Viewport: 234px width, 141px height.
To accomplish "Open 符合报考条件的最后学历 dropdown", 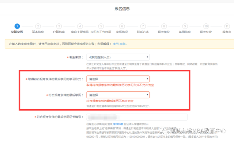I will tap(118, 95).
